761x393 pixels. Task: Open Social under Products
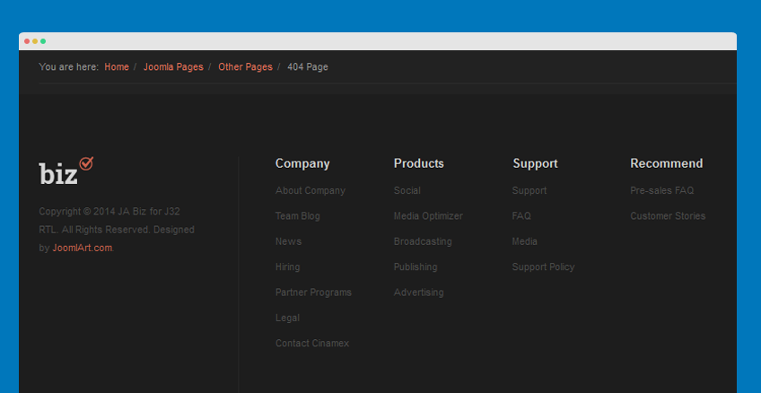407,191
